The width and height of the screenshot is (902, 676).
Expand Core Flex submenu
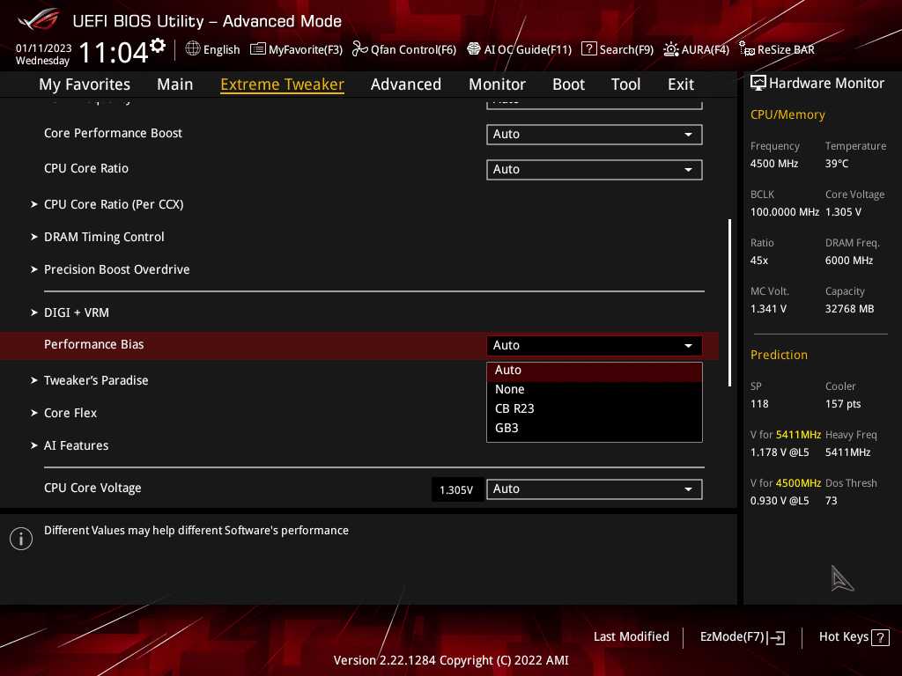point(70,414)
